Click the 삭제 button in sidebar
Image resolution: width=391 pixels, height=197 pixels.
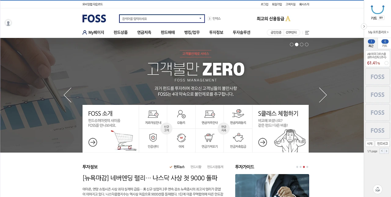[370, 143]
